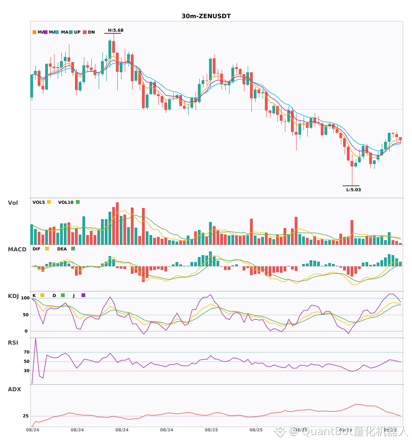
Task: Click the green DEA legend swatch
Action: pos(73,249)
